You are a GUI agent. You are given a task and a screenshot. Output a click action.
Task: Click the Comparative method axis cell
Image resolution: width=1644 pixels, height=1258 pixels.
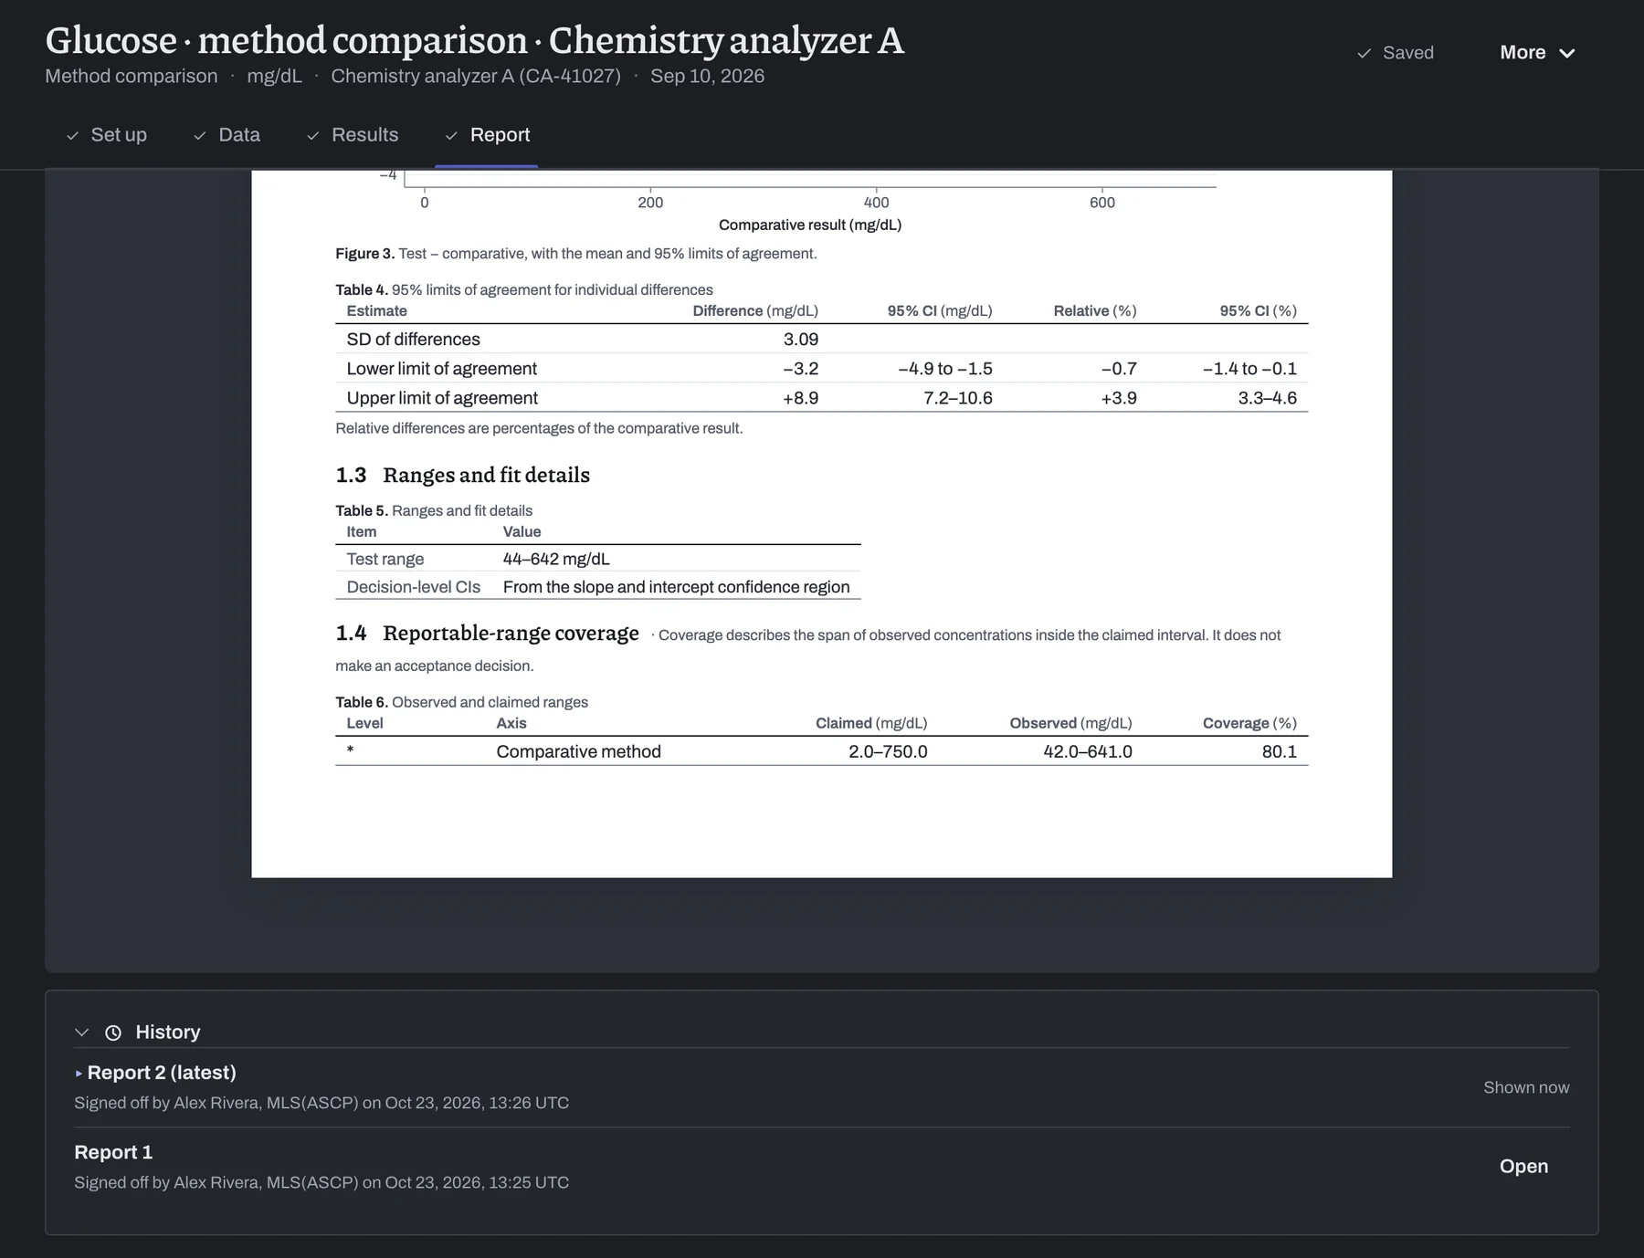click(x=578, y=751)
